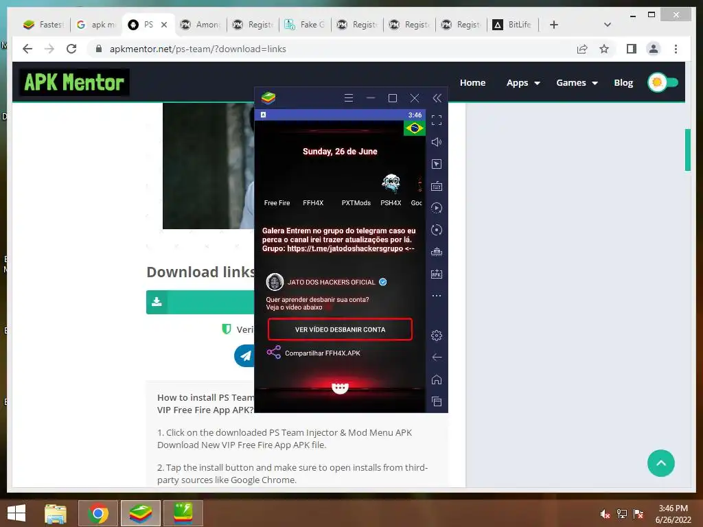Screen dimensions: 703x527
Task: Open BlueStacks multi-instance manager icon
Action: coord(436,252)
